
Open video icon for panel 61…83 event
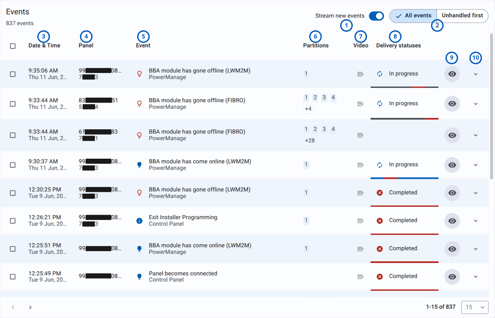361,135
